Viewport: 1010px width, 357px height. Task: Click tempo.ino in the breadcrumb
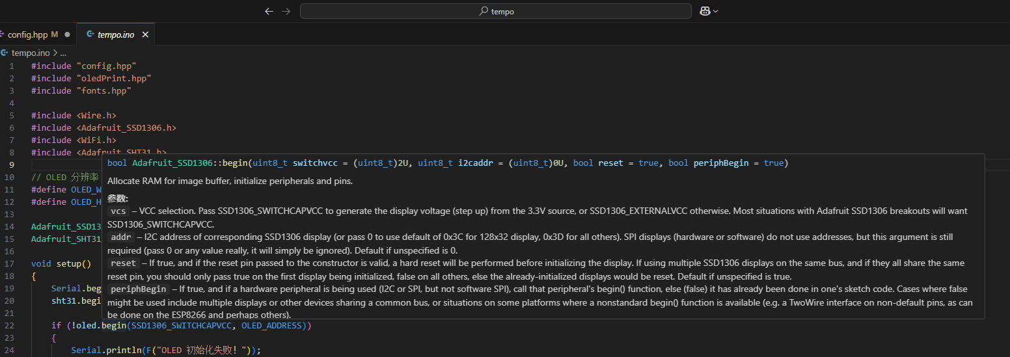pyautogui.click(x=30, y=53)
